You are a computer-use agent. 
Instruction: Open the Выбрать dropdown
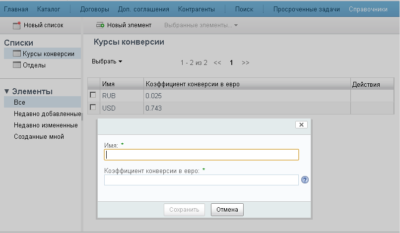click(x=107, y=61)
